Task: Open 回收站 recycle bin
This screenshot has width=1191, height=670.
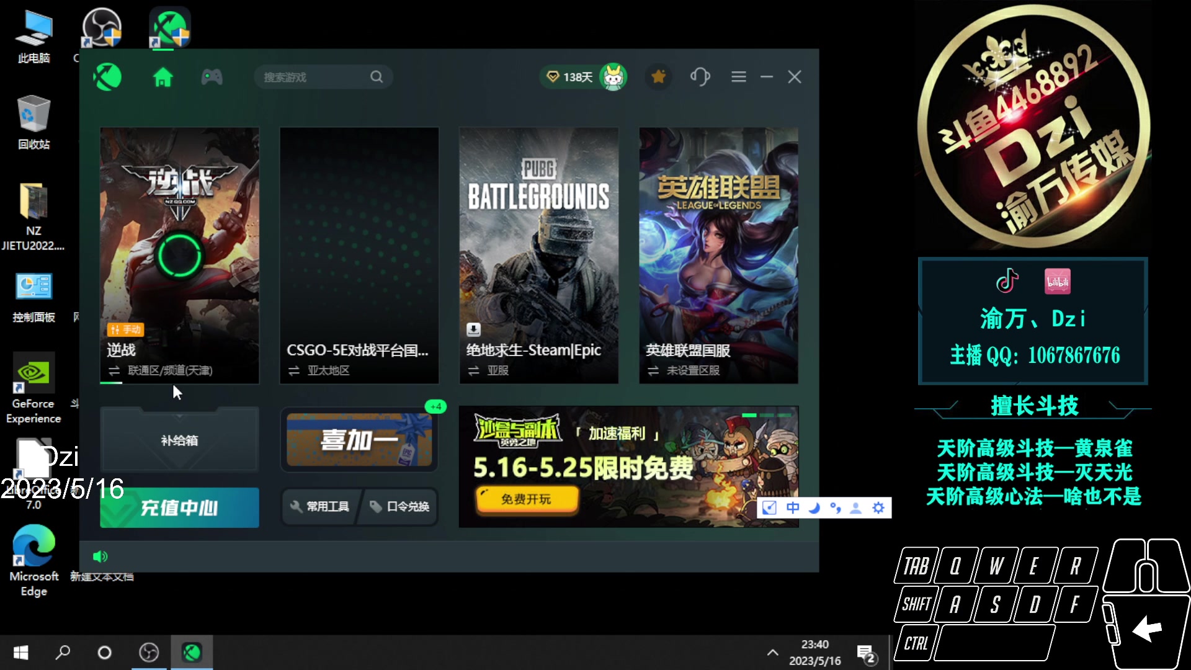Action: click(x=33, y=122)
